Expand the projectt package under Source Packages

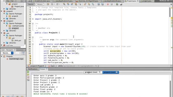coord(7,16)
